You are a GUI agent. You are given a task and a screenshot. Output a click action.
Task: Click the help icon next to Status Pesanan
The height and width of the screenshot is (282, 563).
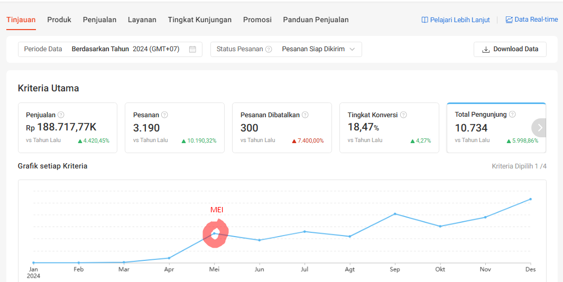click(x=269, y=49)
